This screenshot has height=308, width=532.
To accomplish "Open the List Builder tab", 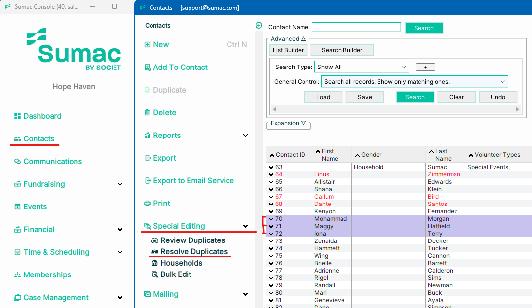I will click(x=288, y=50).
